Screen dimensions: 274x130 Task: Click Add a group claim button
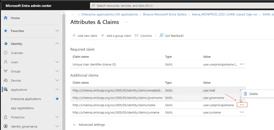[116, 36]
